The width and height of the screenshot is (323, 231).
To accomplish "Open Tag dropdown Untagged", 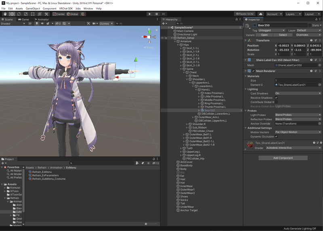I will point(271,30).
